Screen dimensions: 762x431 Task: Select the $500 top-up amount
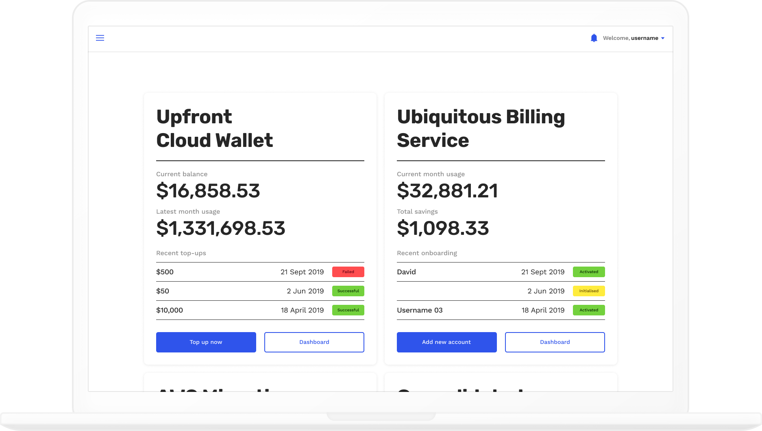click(x=165, y=272)
